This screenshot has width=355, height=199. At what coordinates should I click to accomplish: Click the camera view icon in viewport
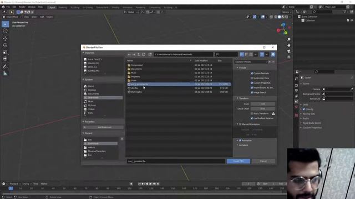(288, 51)
